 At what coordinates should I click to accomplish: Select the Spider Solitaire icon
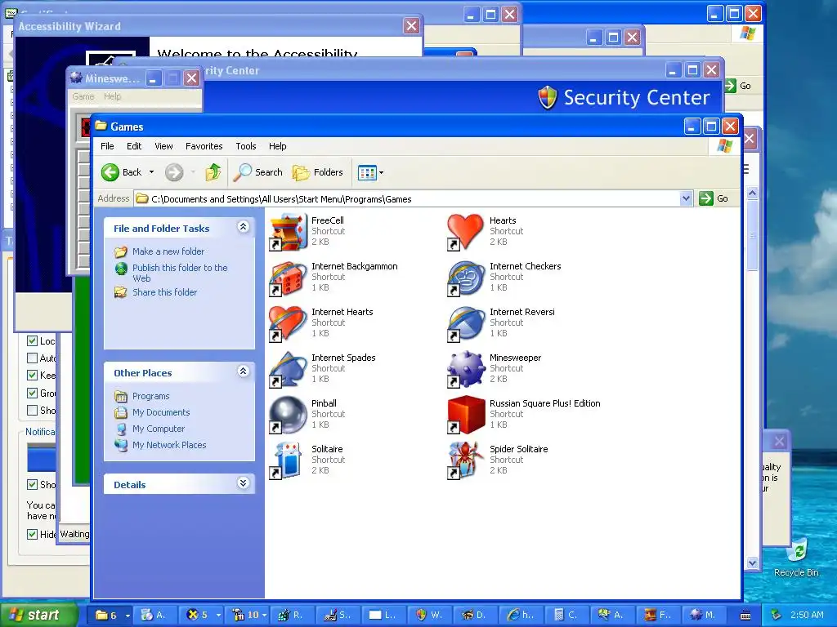pyautogui.click(x=465, y=460)
